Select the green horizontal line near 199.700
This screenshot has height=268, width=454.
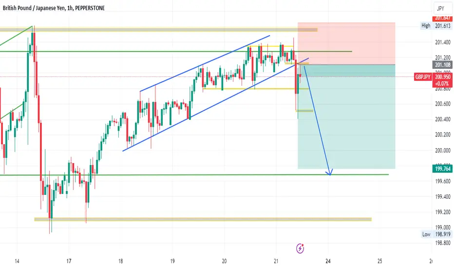click(x=194, y=175)
